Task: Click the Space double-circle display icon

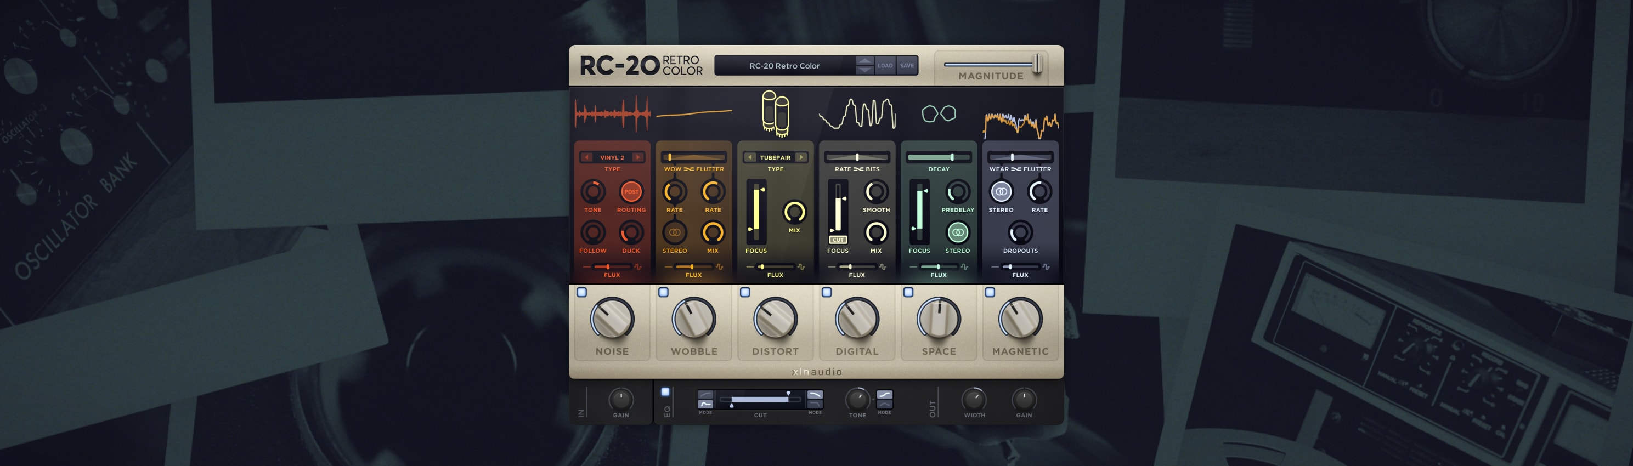Action: pos(939,113)
